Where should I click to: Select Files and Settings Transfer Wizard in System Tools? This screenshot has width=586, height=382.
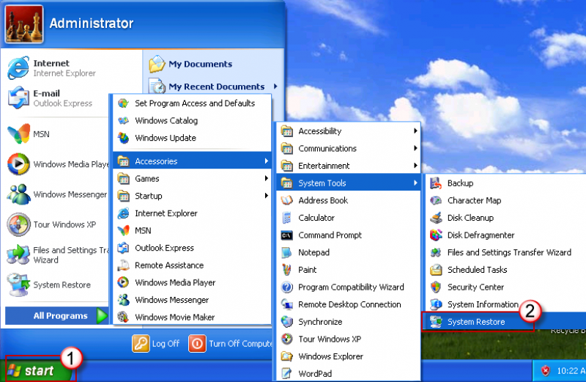coord(506,252)
